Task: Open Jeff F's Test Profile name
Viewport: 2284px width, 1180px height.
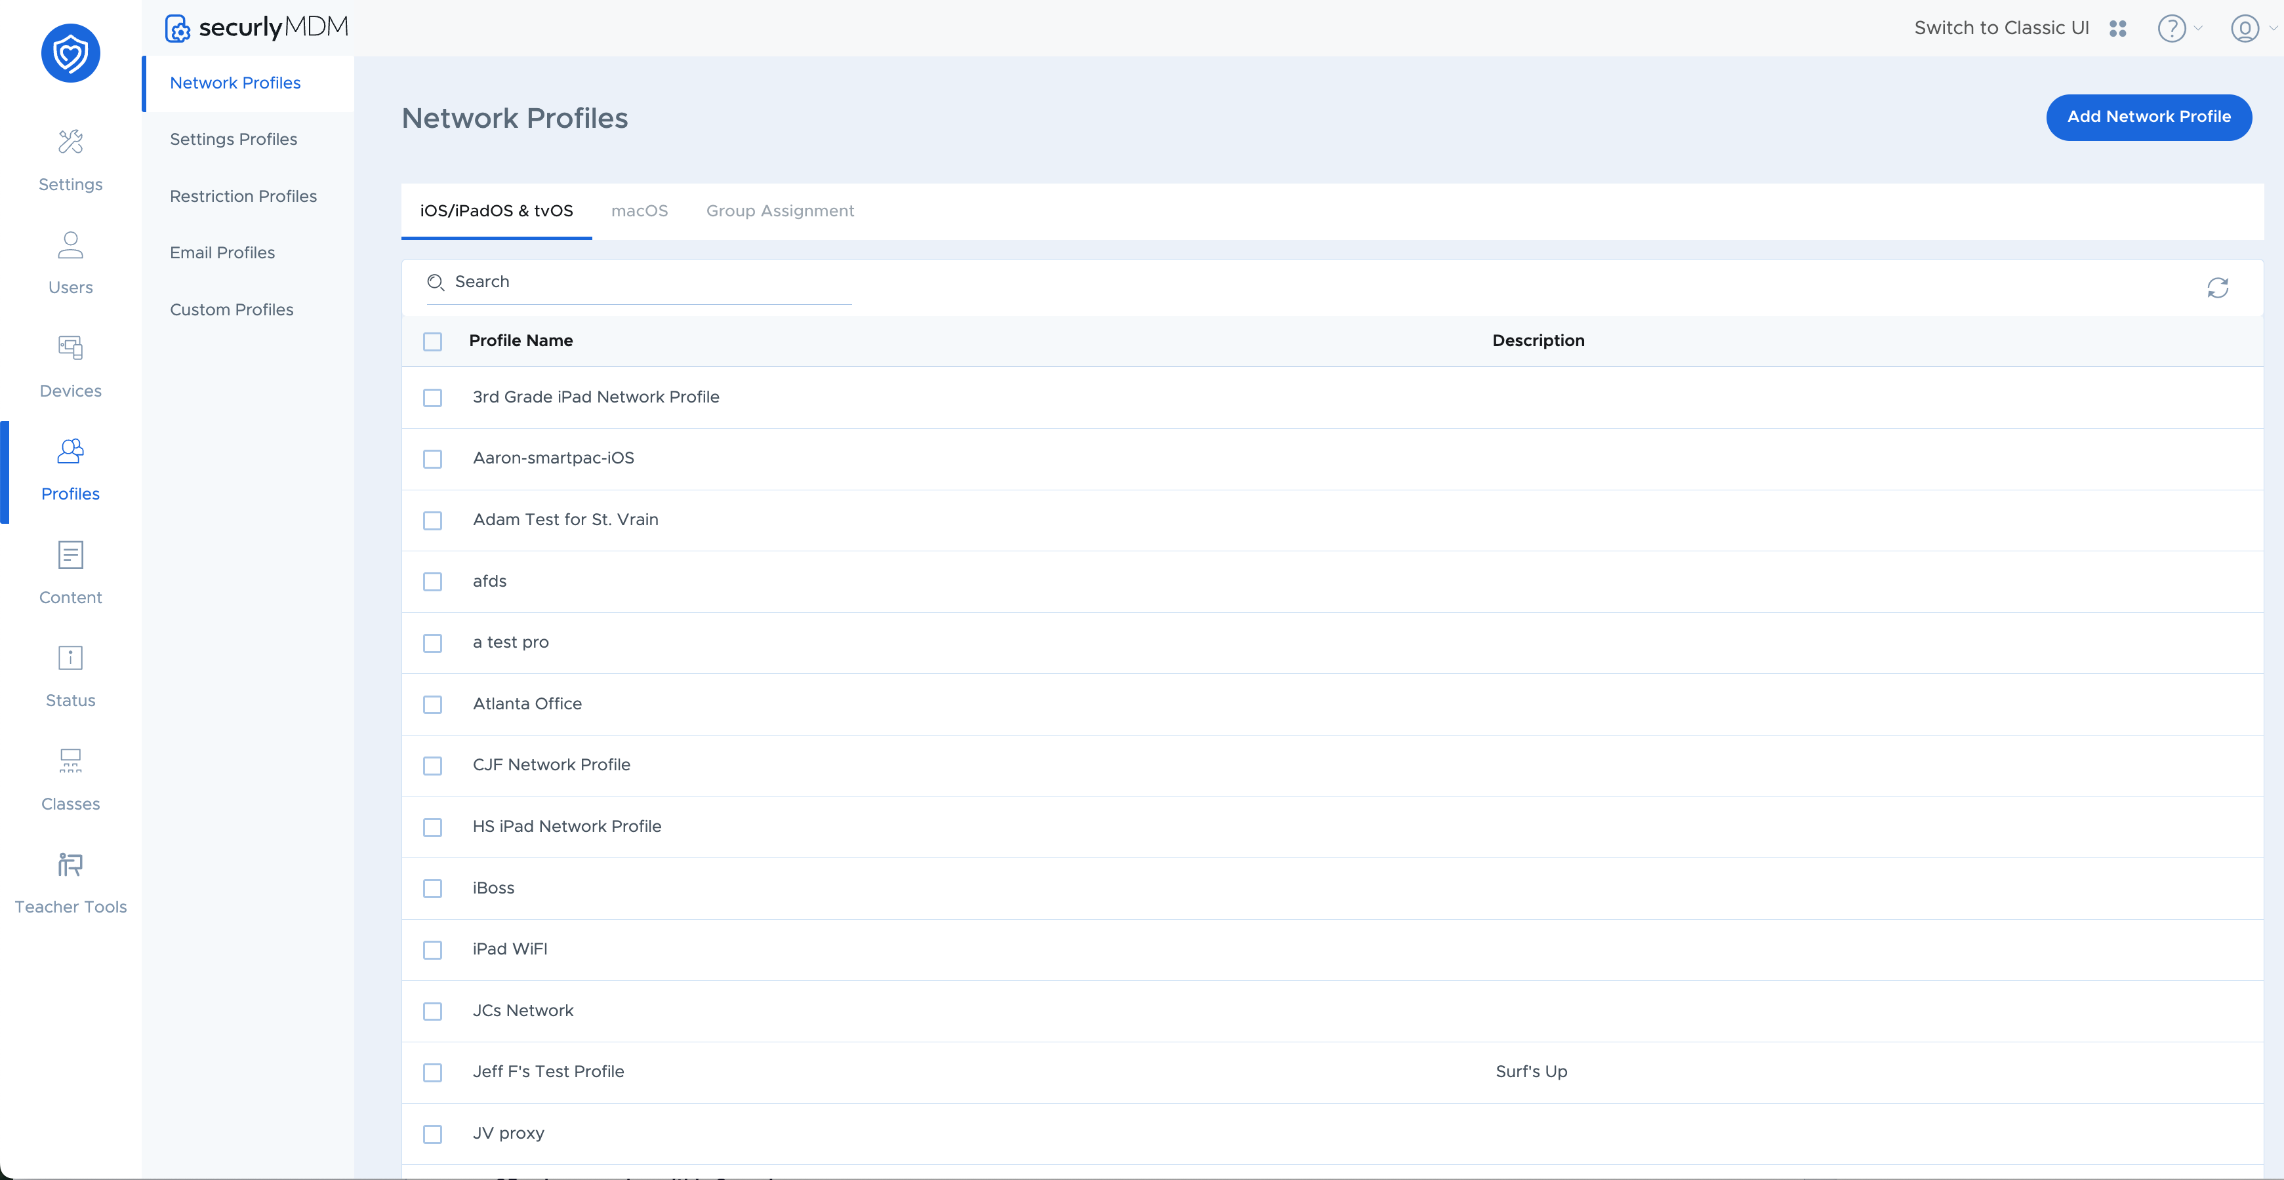Action: pyautogui.click(x=548, y=1072)
